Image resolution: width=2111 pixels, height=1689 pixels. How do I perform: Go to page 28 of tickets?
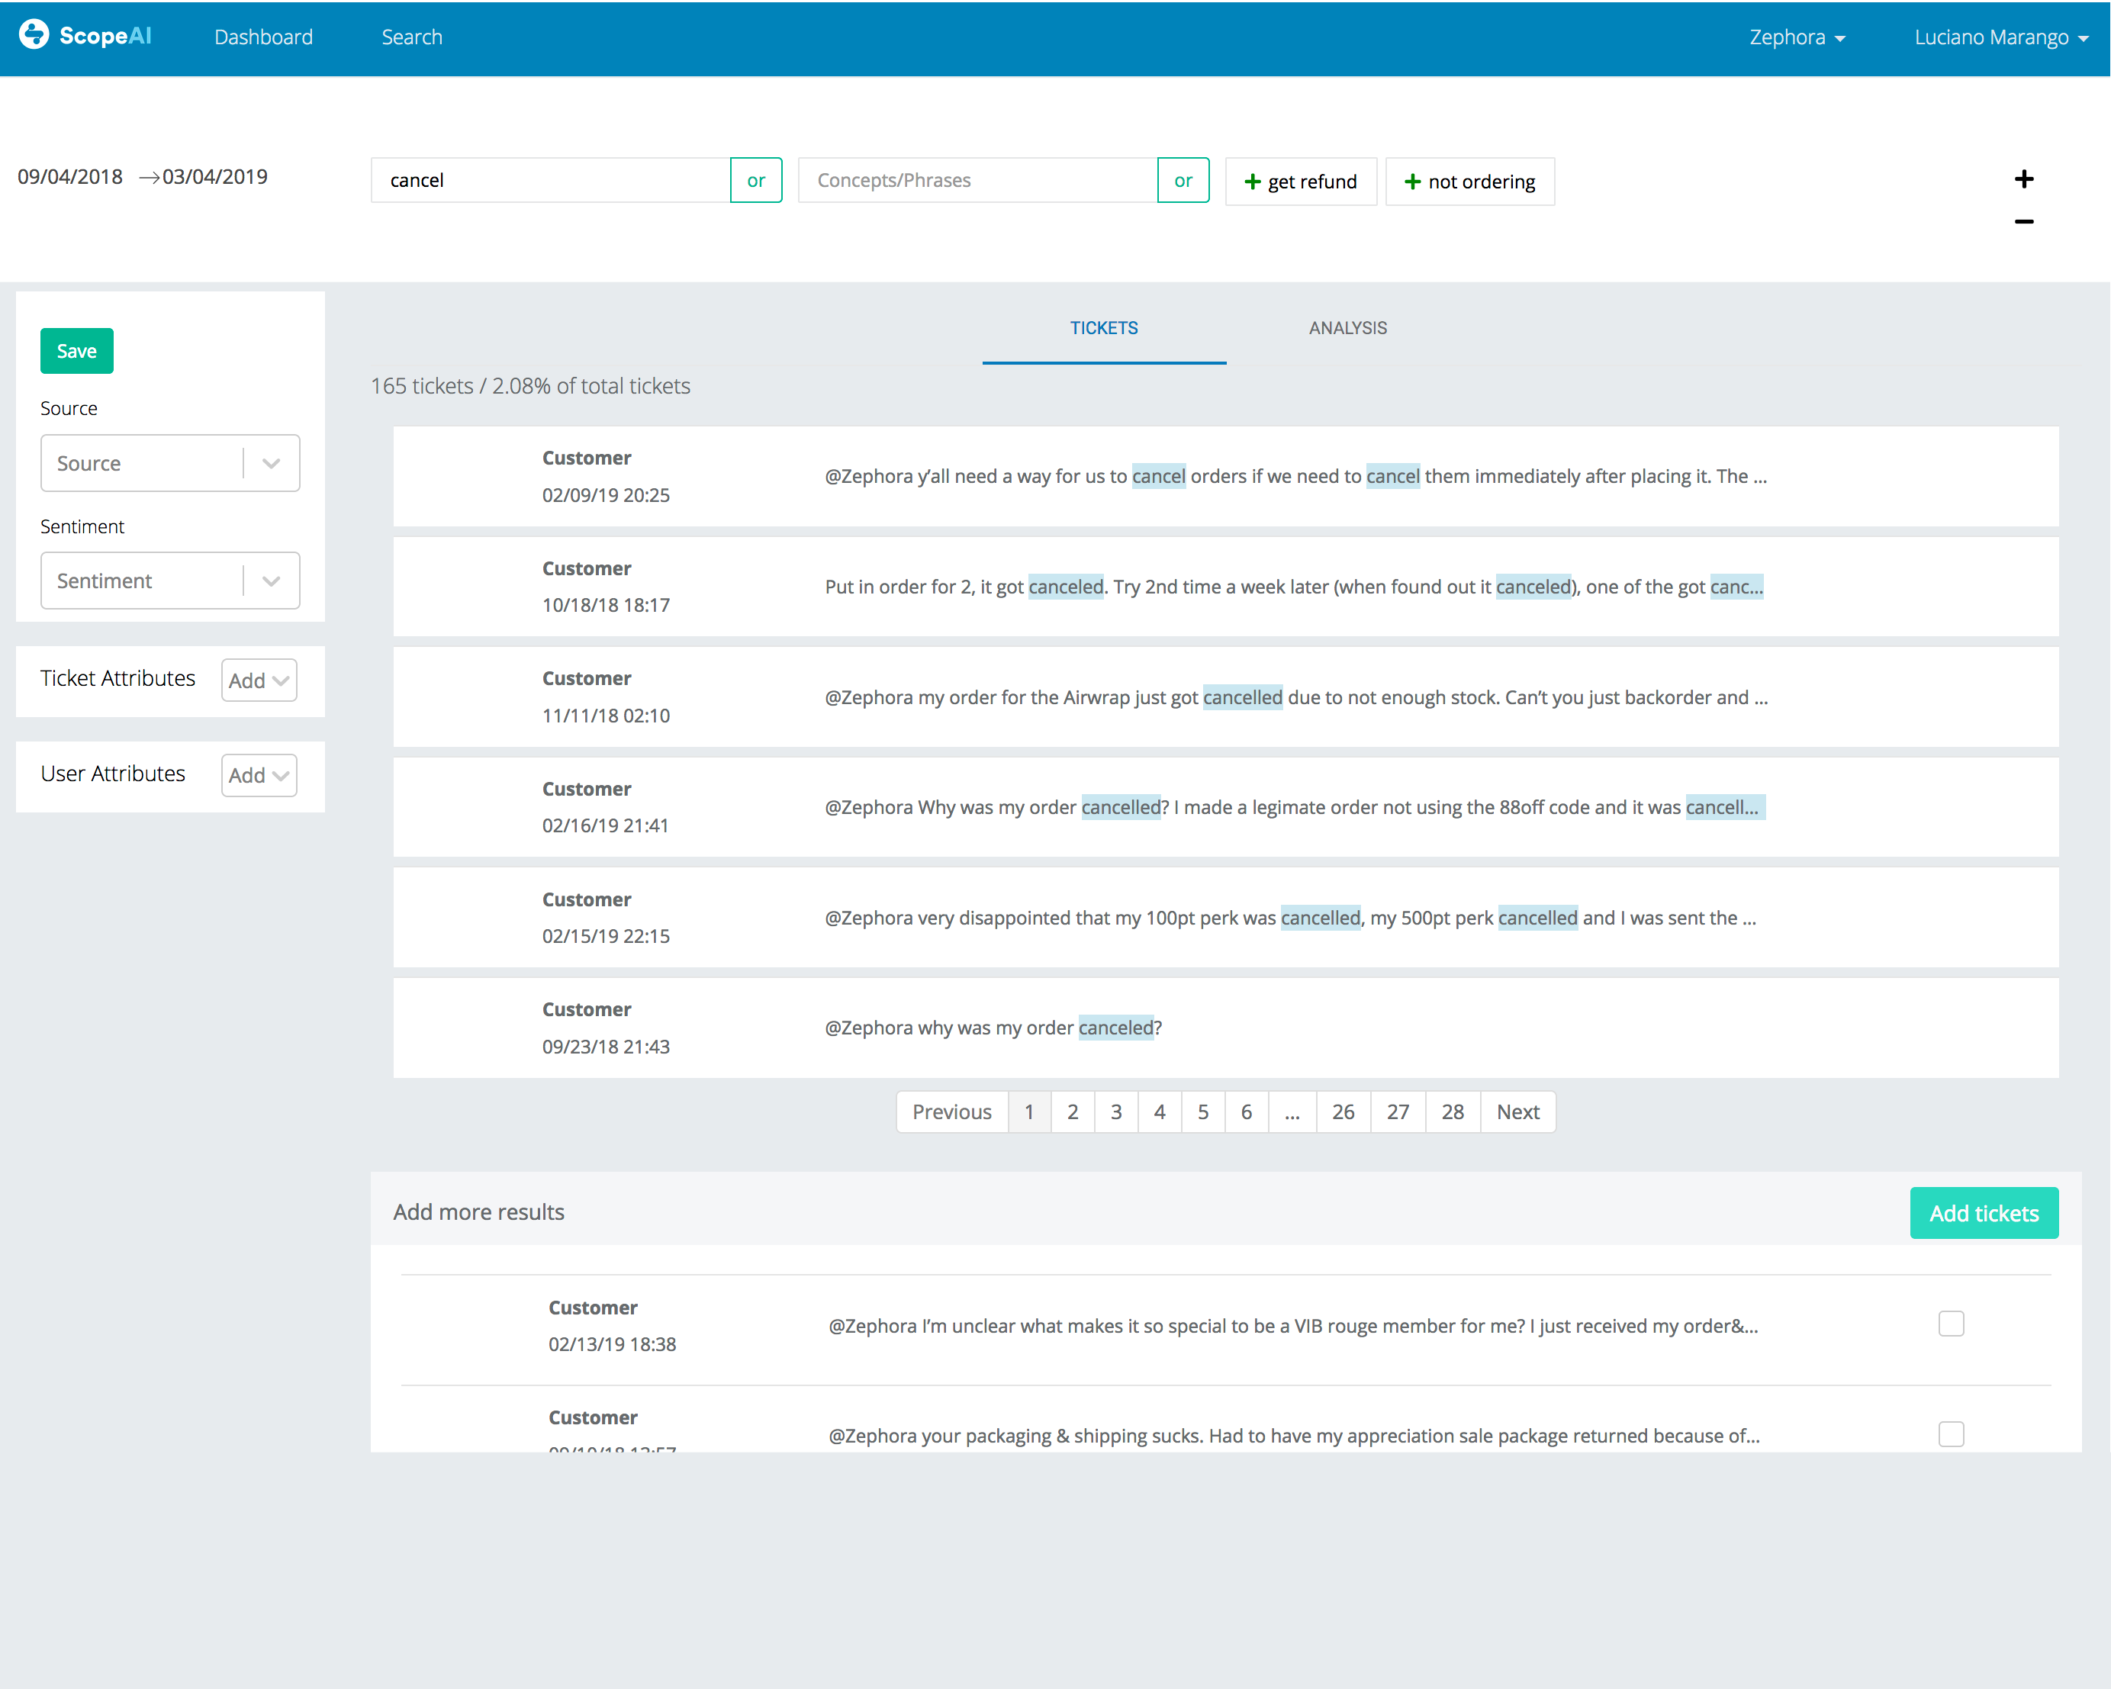tap(1453, 1112)
